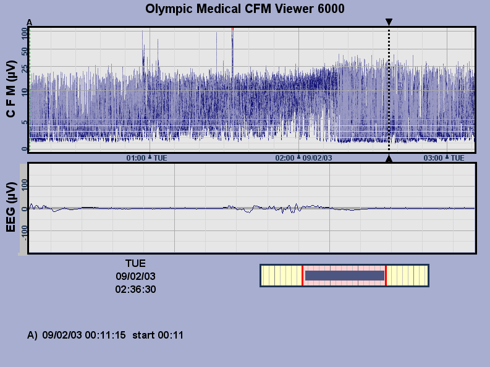The height and width of the screenshot is (367, 490).
Task: Click the red event marker at the top of the CFM trace
Action: [x=232, y=29]
